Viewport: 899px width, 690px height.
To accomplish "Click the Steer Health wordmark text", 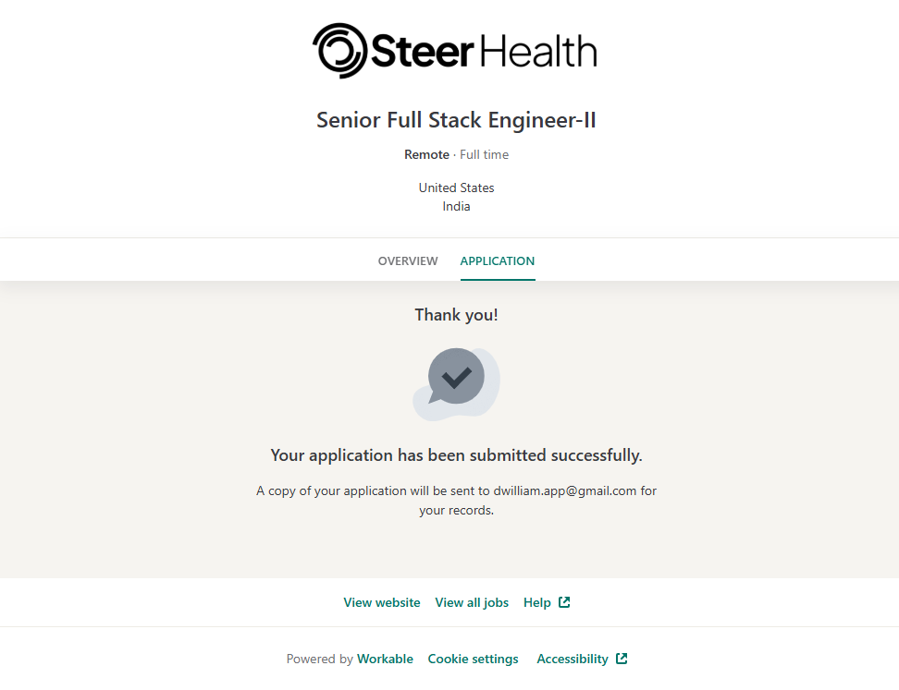I will point(485,51).
